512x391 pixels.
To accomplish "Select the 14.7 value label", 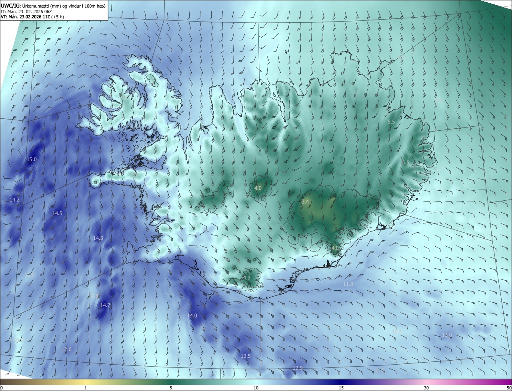I will (x=105, y=305).
